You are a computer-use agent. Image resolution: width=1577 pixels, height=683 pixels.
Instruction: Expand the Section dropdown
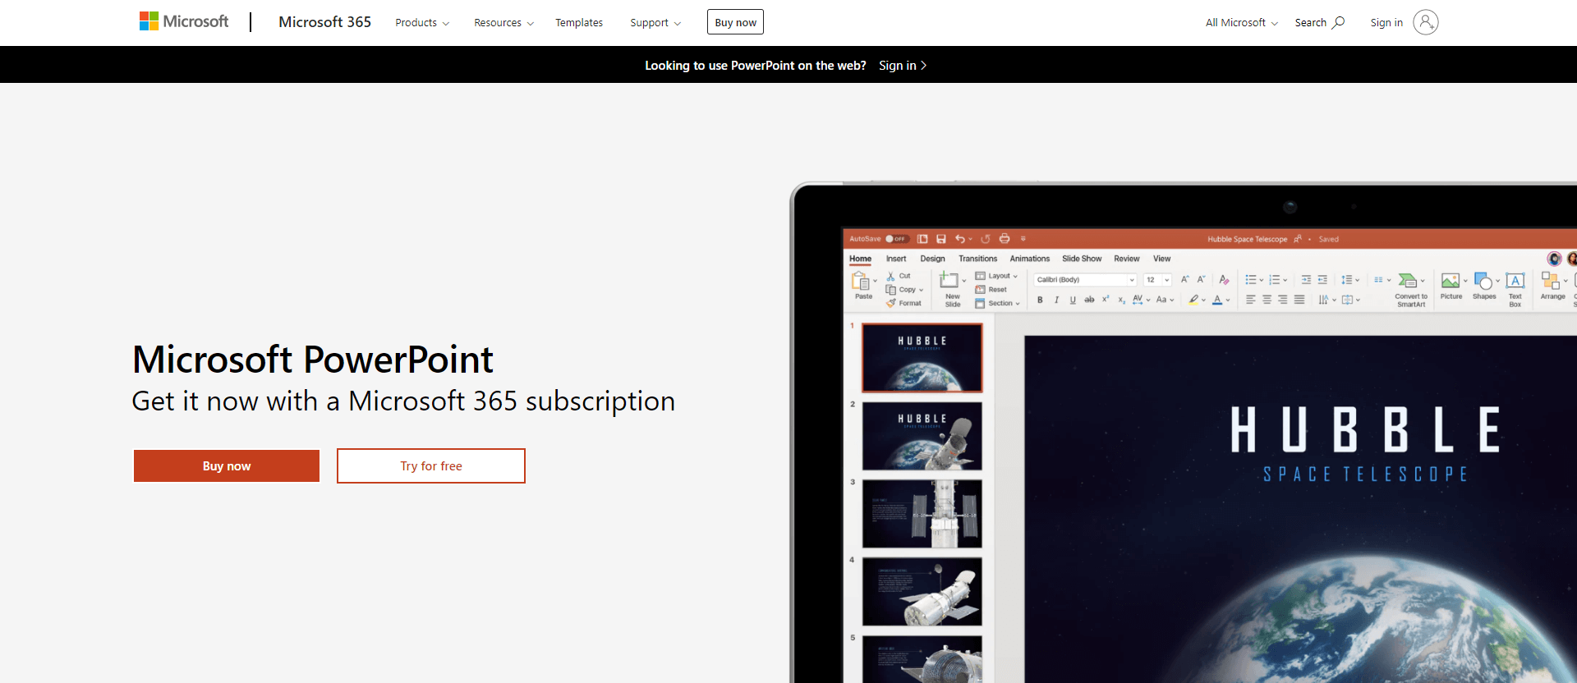(x=997, y=303)
